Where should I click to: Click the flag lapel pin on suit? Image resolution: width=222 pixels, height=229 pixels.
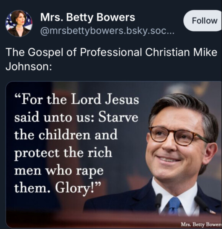(x=212, y=211)
